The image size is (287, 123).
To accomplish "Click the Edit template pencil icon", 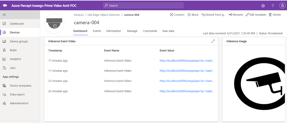I will [x=247, y=15].
